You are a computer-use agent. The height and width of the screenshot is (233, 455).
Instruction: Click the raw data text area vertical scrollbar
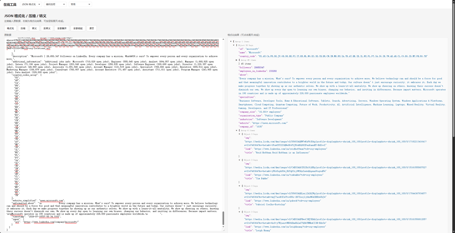pyautogui.click(x=224, y=219)
